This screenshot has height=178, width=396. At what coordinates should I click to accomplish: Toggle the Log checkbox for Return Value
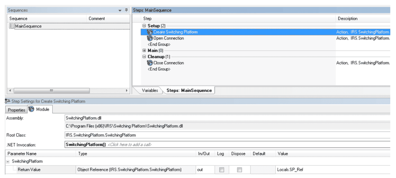coord(221,170)
